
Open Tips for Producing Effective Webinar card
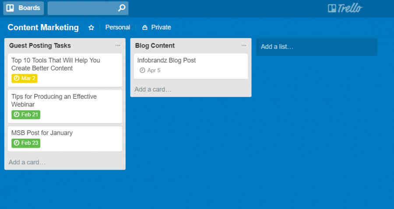54,100
